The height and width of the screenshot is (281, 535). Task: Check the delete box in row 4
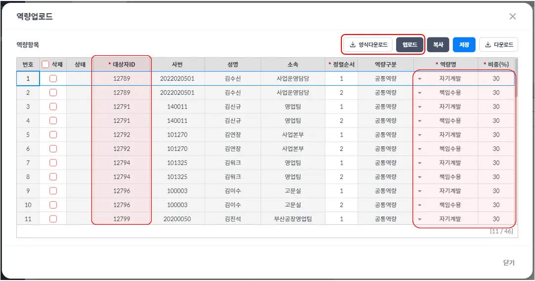pyautogui.click(x=53, y=121)
